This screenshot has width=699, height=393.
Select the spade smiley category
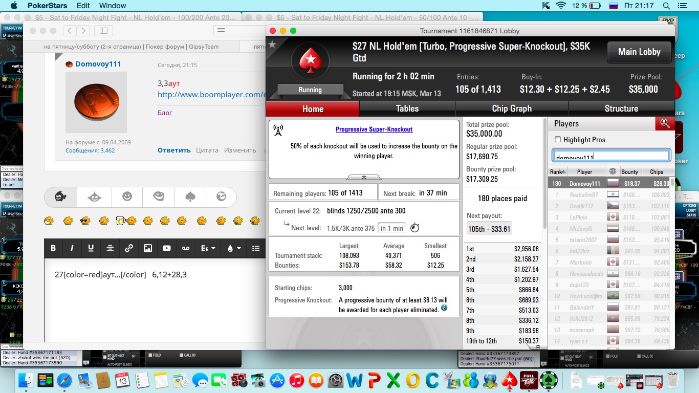coord(190,196)
